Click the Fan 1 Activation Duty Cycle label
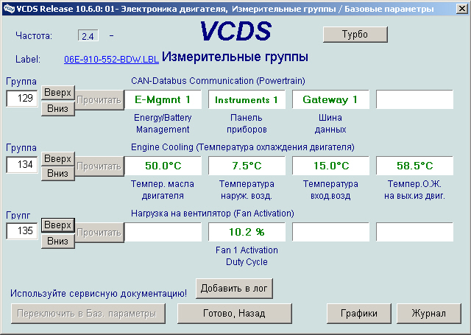The width and height of the screenshot is (471, 335). 247,256
